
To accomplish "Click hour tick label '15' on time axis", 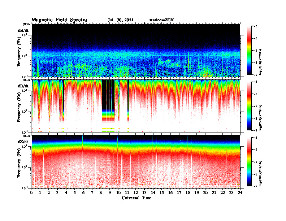I will click(162, 192).
